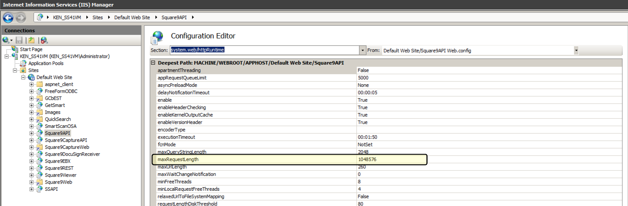Click the relaxedUrlToFileSystemMapping False value
This screenshot has width=628, height=206.
[x=363, y=197]
